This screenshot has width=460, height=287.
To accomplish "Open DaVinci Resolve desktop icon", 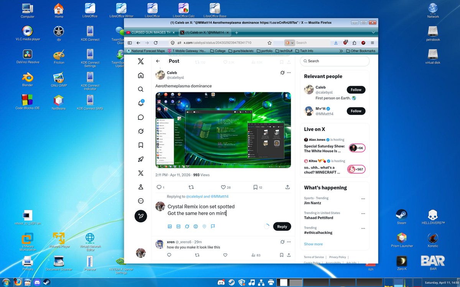I will (x=28, y=57).
